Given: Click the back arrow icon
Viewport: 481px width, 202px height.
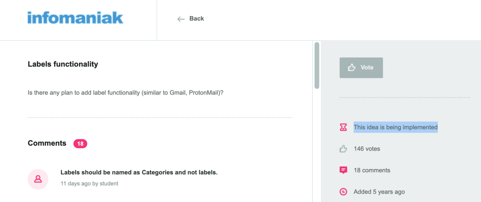Looking at the screenshot, I should 181,19.
